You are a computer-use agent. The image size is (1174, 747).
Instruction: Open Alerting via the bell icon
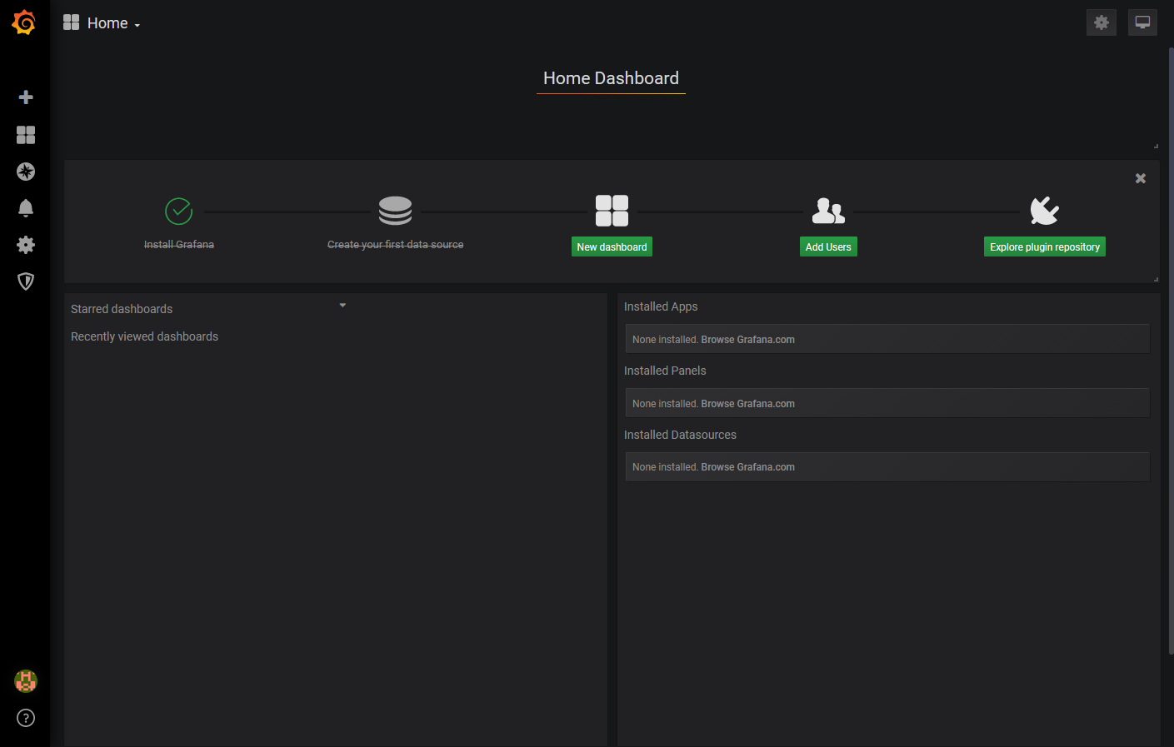click(x=26, y=208)
